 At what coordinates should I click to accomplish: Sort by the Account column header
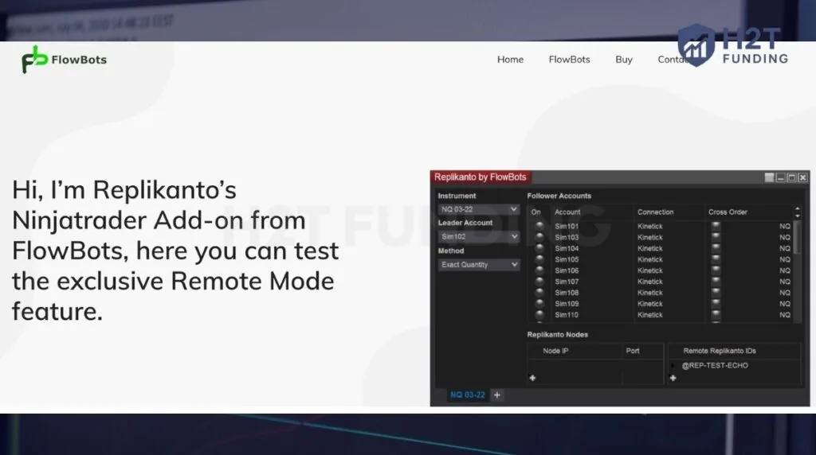(x=567, y=212)
